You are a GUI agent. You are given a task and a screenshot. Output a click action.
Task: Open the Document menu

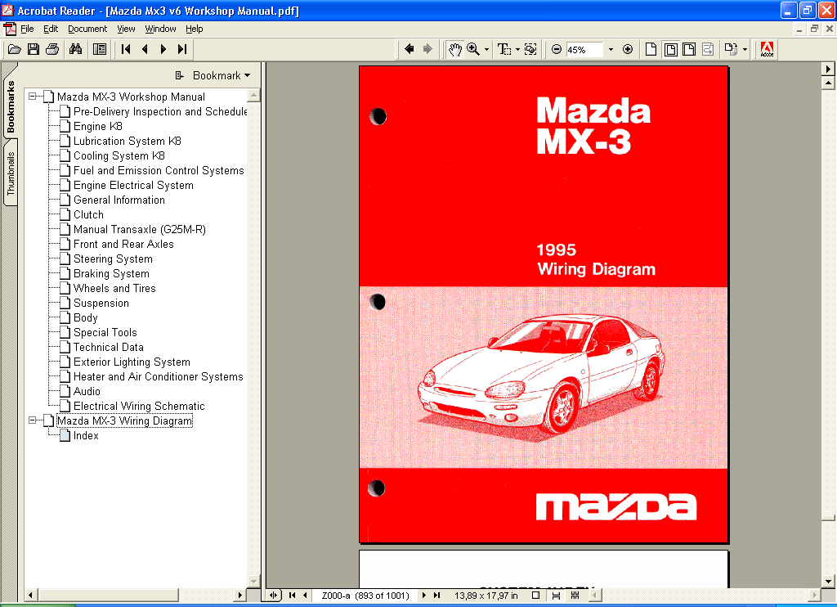point(87,29)
